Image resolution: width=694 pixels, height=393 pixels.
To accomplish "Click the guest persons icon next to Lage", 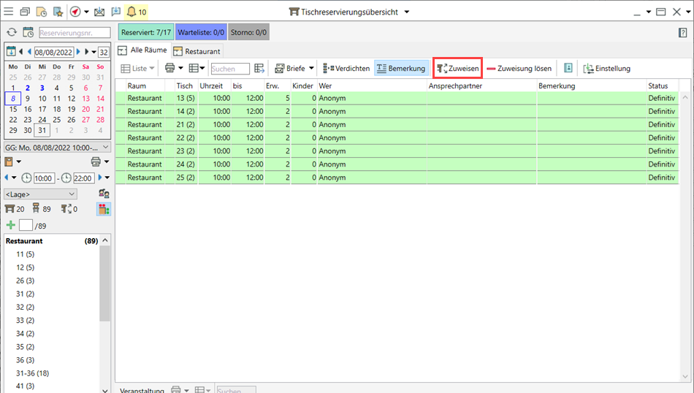I will pyautogui.click(x=103, y=194).
